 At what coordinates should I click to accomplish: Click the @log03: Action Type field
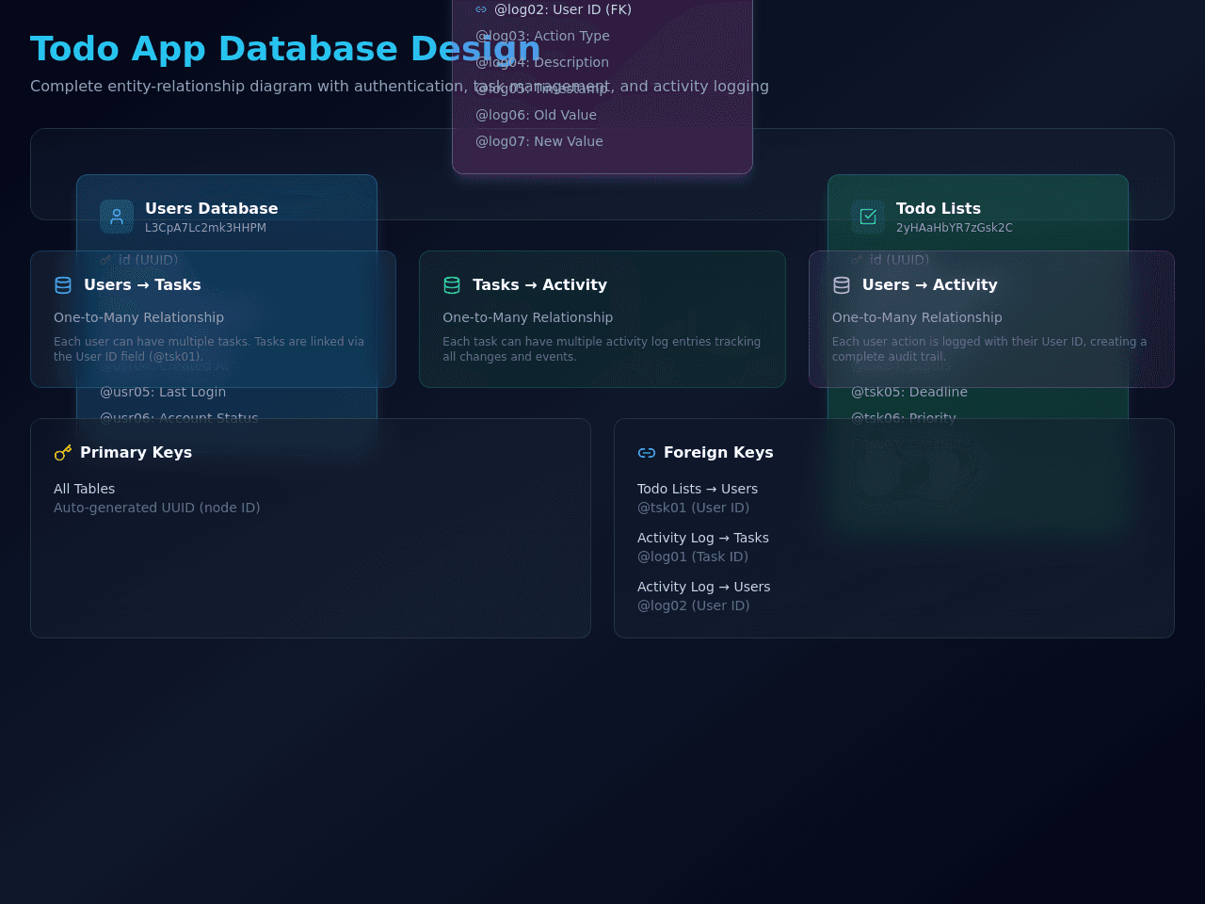(542, 36)
